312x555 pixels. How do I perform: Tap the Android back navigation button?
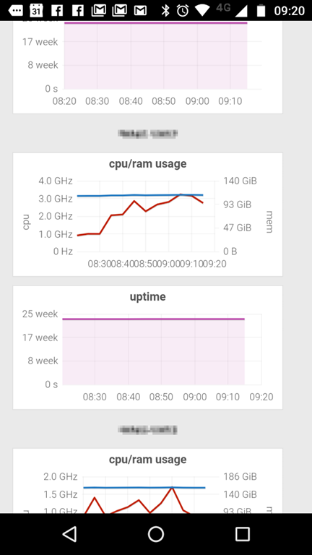69,534
